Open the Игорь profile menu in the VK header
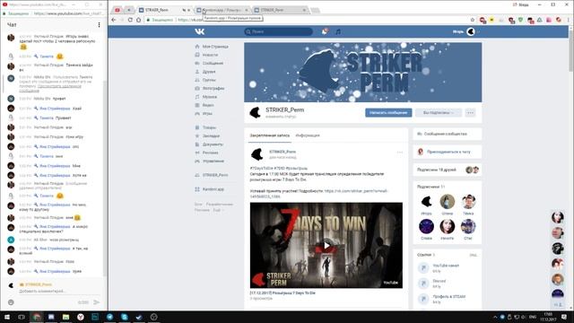This screenshot has height=323, width=574. (x=466, y=32)
